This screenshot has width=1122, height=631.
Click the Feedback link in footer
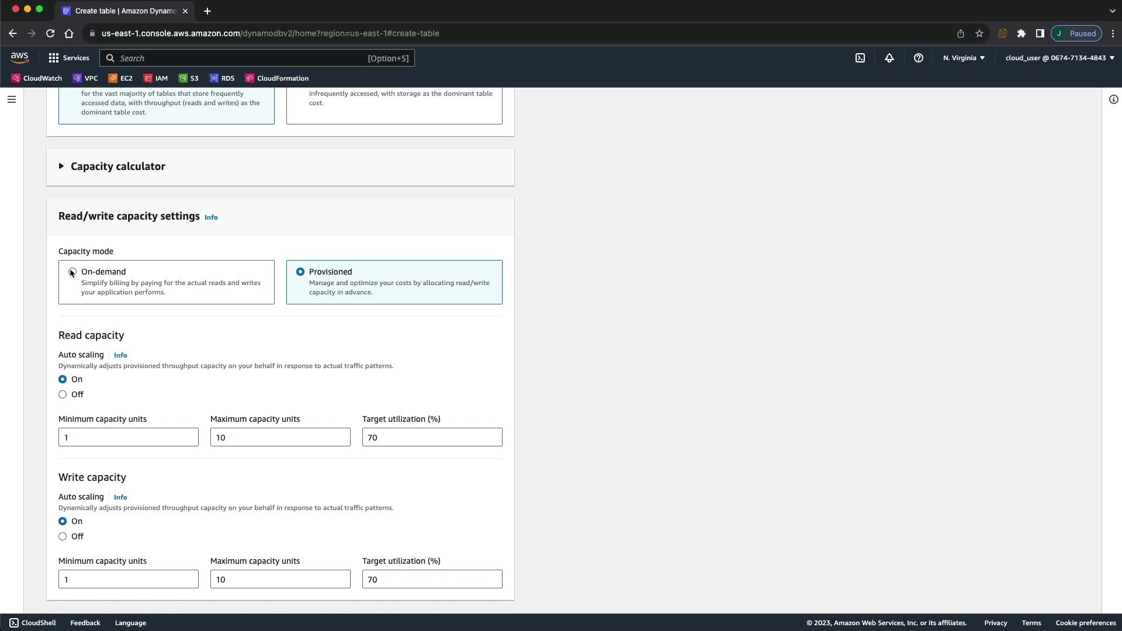click(x=85, y=623)
